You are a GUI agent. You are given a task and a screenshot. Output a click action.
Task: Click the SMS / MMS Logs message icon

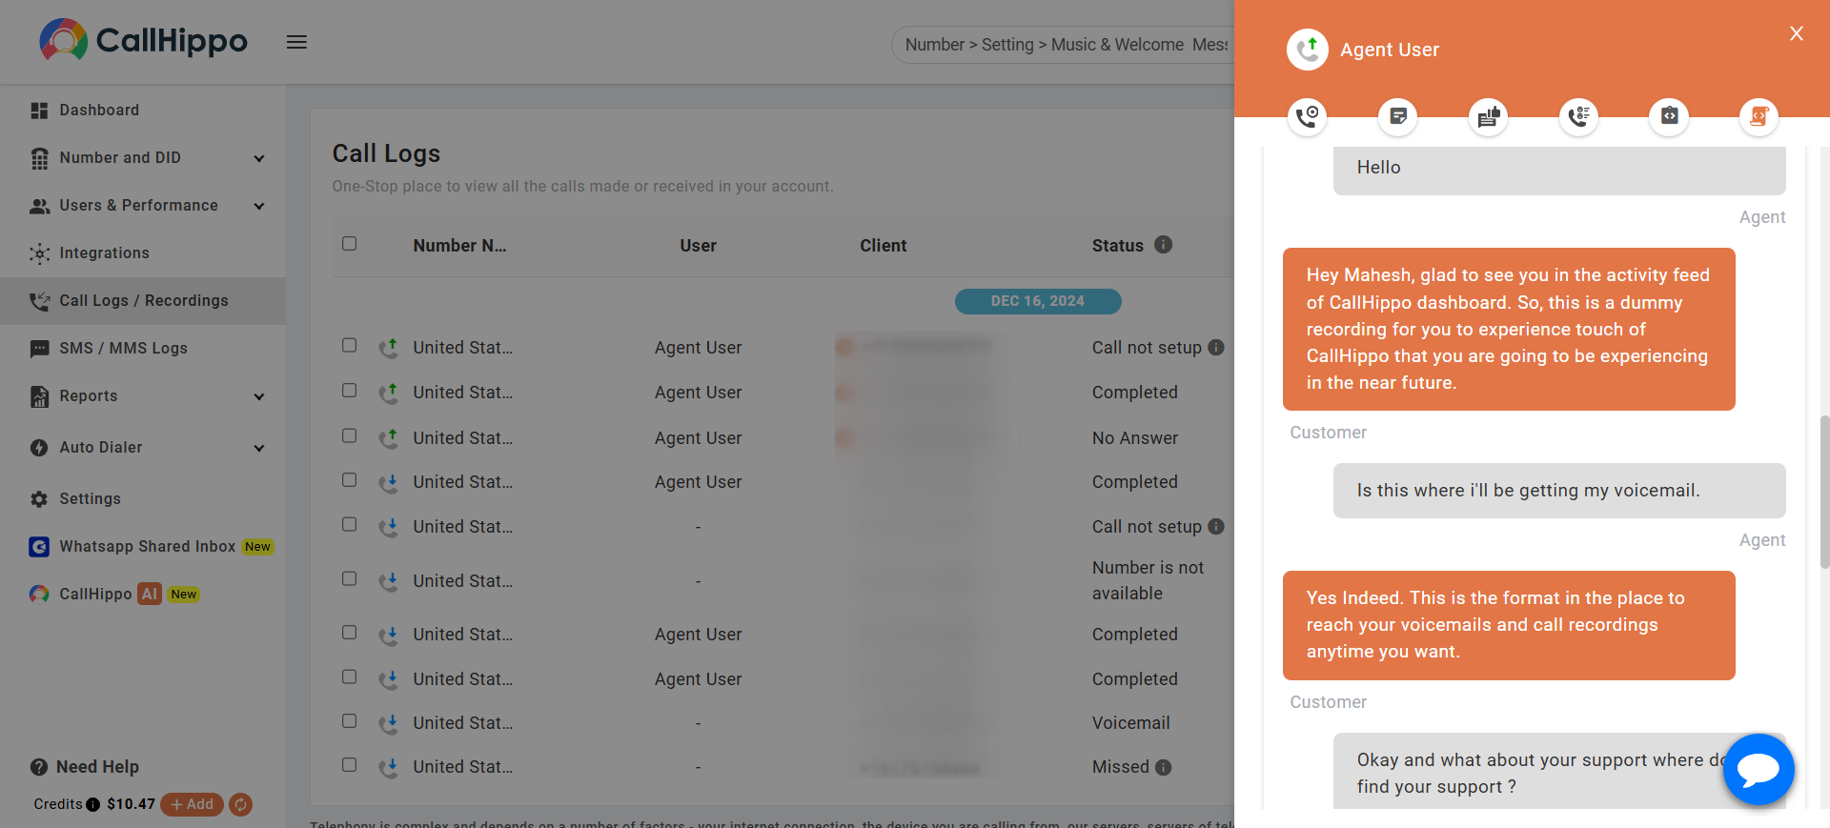pos(39,349)
